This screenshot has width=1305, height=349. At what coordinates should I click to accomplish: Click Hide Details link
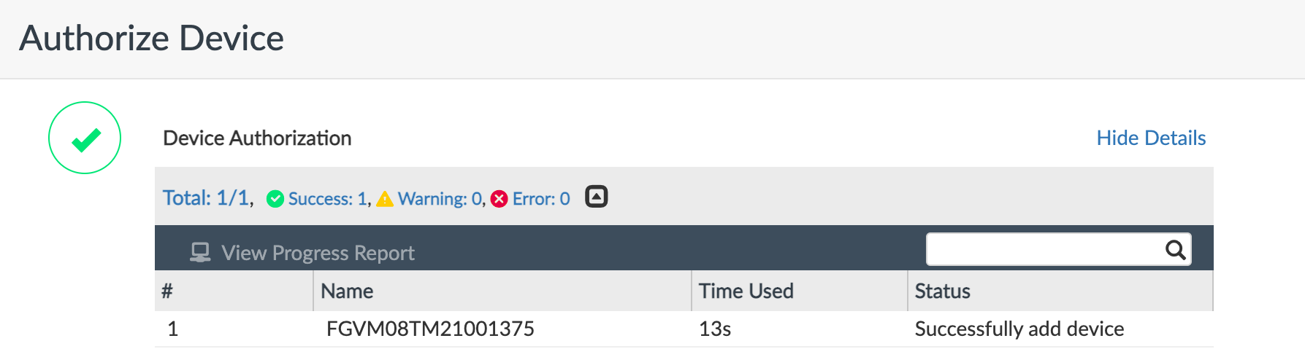coord(1151,138)
